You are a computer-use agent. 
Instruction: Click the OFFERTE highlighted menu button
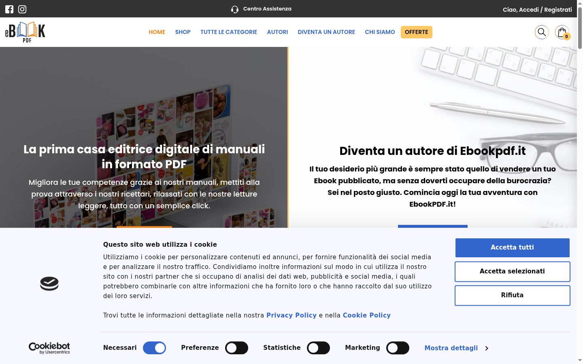click(417, 32)
